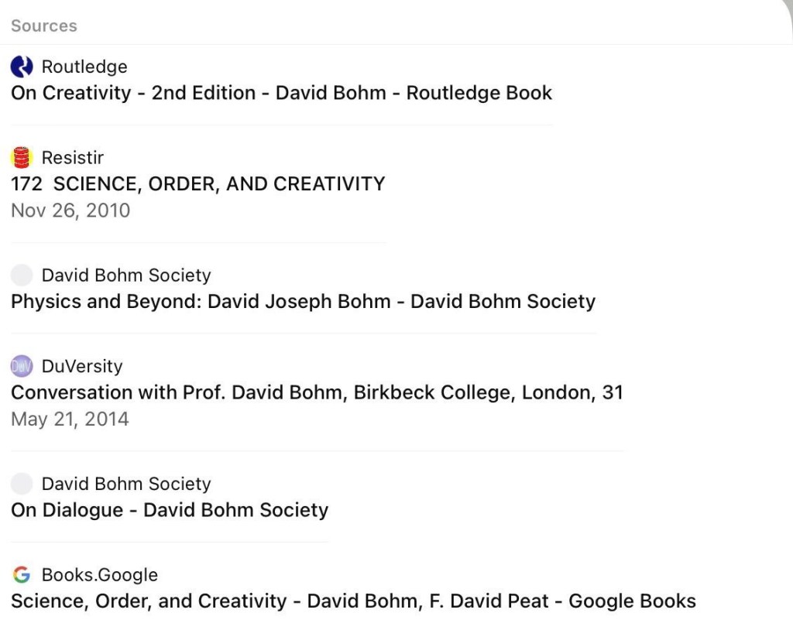Click David Bohm Society name above On Dialogue
The height and width of the screenshot is (630, 793).
126,484
